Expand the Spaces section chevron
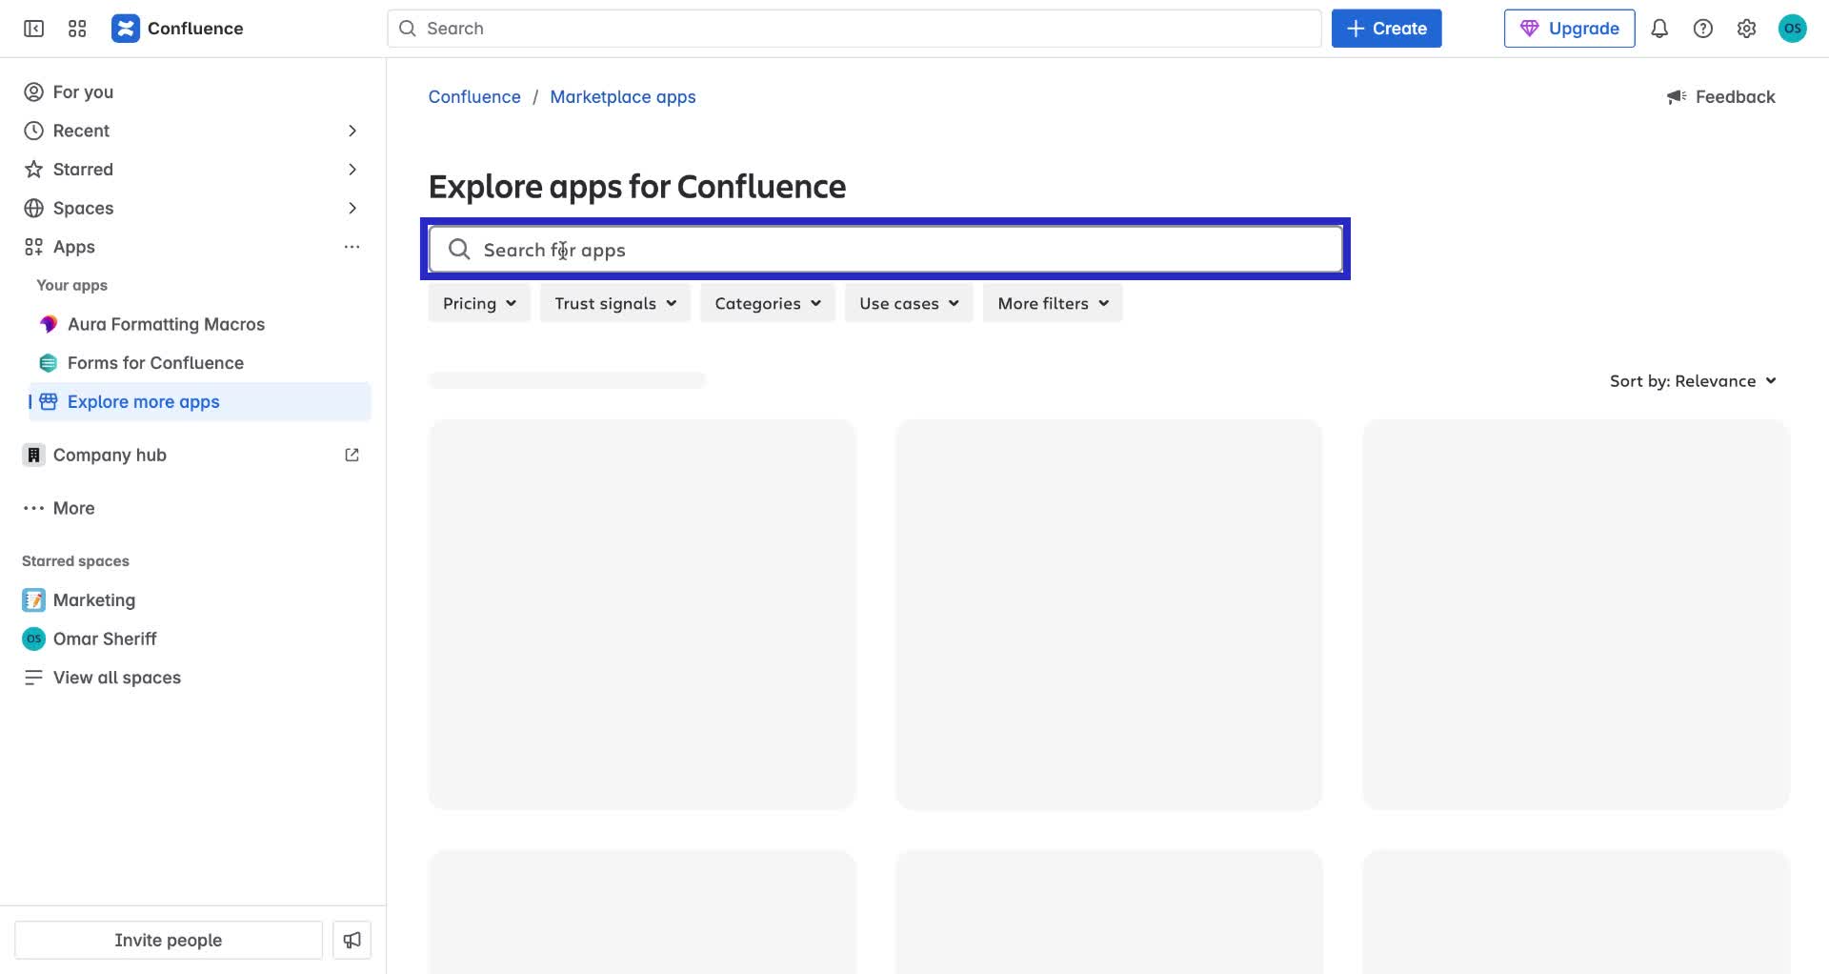This screenshot has height=974, width=1829. [x=352, y=208]
